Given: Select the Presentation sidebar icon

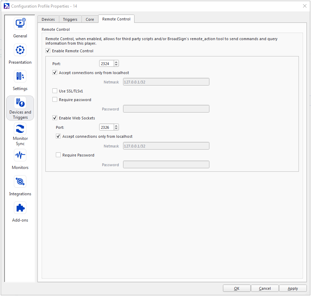Looking at the screenshot, I should (20, 50).
